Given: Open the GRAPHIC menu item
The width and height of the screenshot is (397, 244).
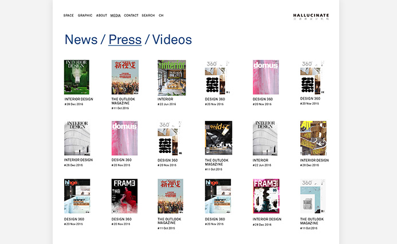Looking at the screenshot, I should [x=85, y=15].
